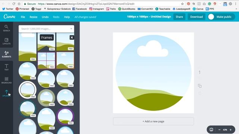
Task: Select the circle frame on canvas
Action: (153, 73)
